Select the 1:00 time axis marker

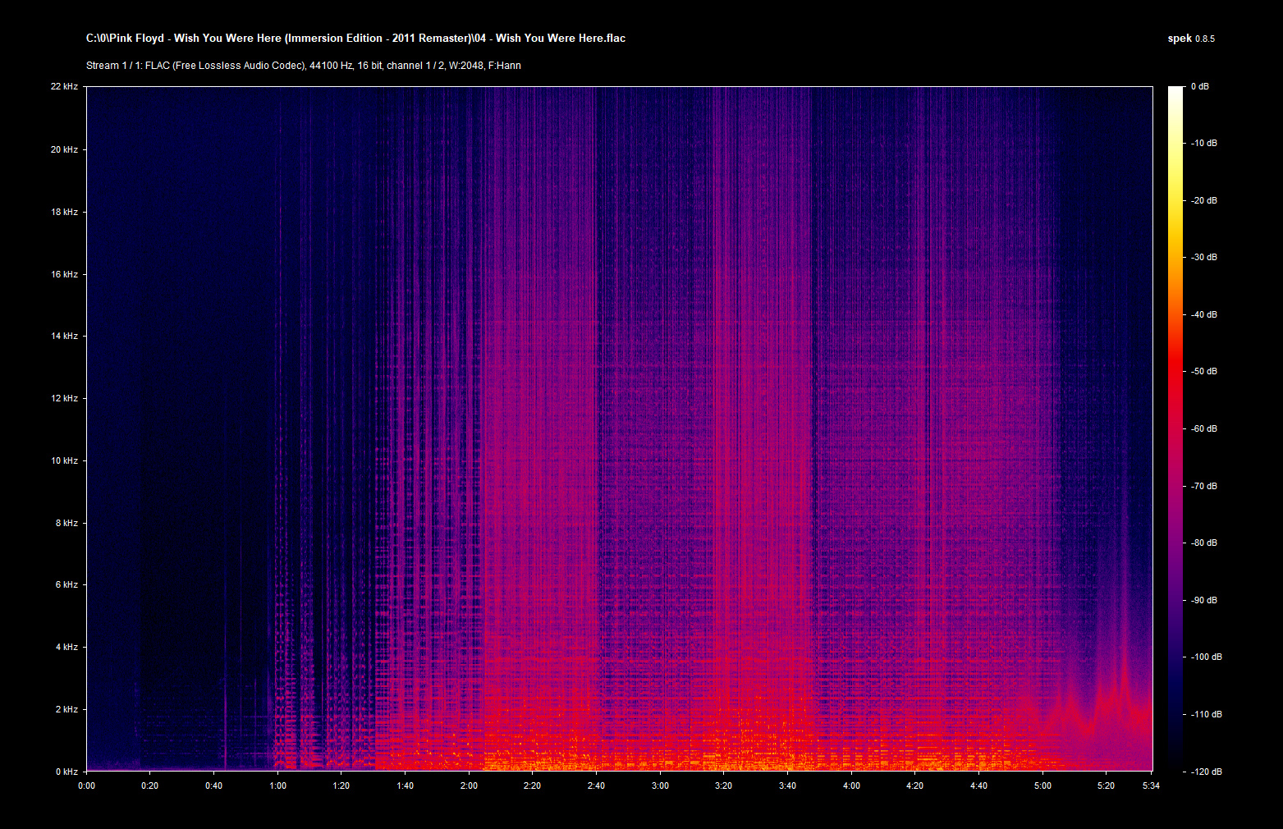[277, 785]
